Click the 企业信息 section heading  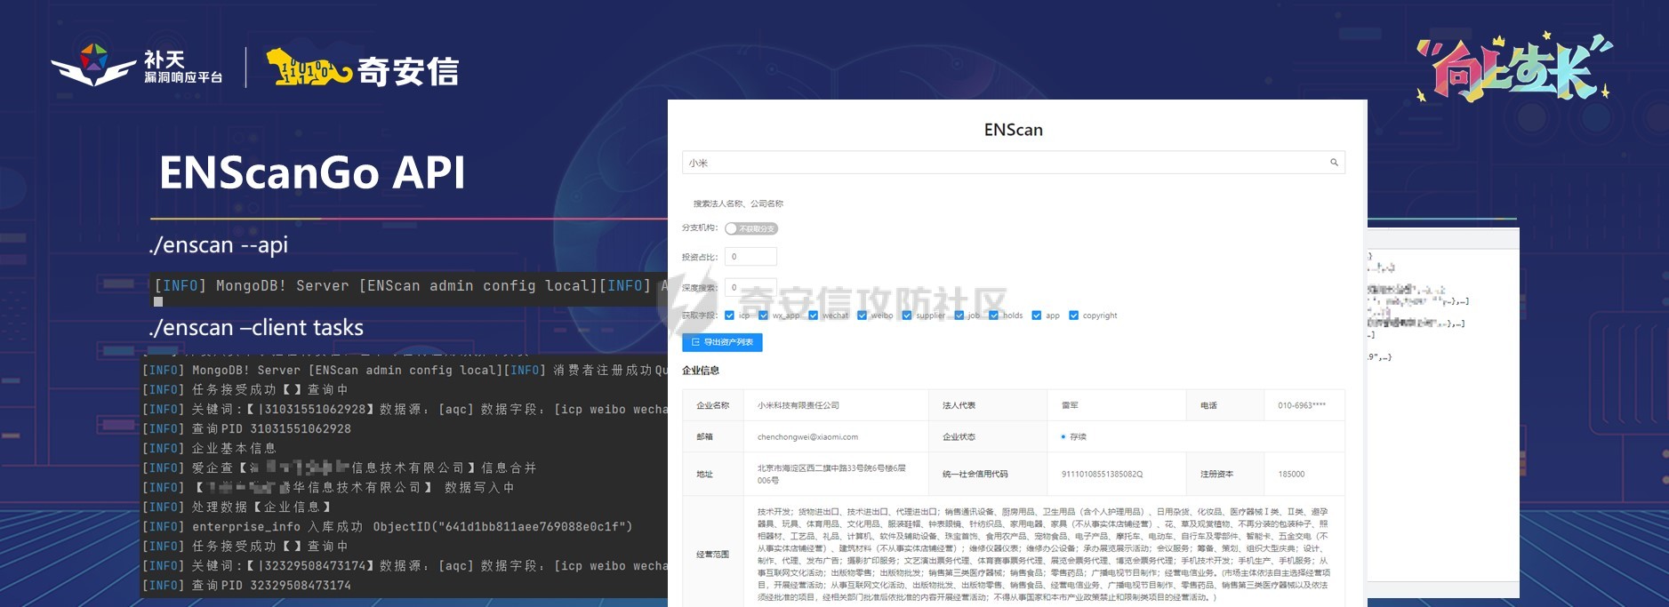[x=701, y=371]
